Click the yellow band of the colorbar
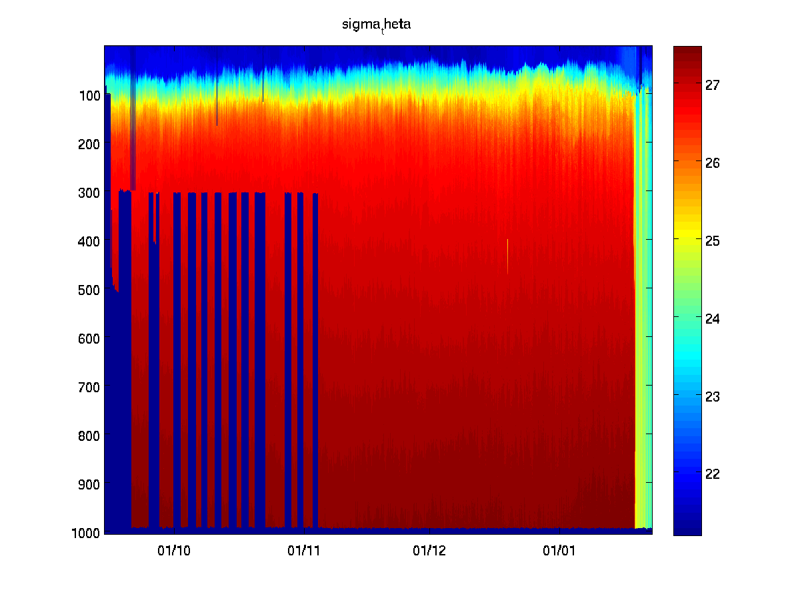Screen dimensions: 800x600 click(687, 233)
